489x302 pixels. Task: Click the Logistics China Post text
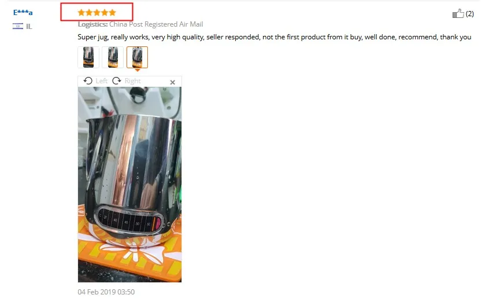point(140,24)
